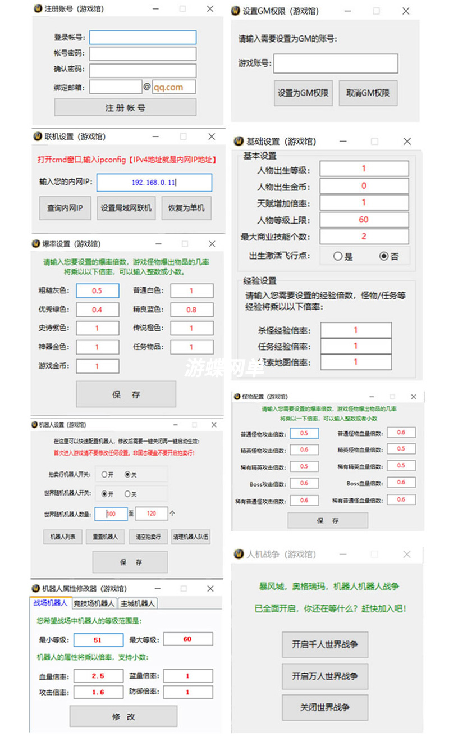The width and height of the screenshot is (449, 736).
Task: Click the 蓝量倍率 field
Action: pos(188,676)
